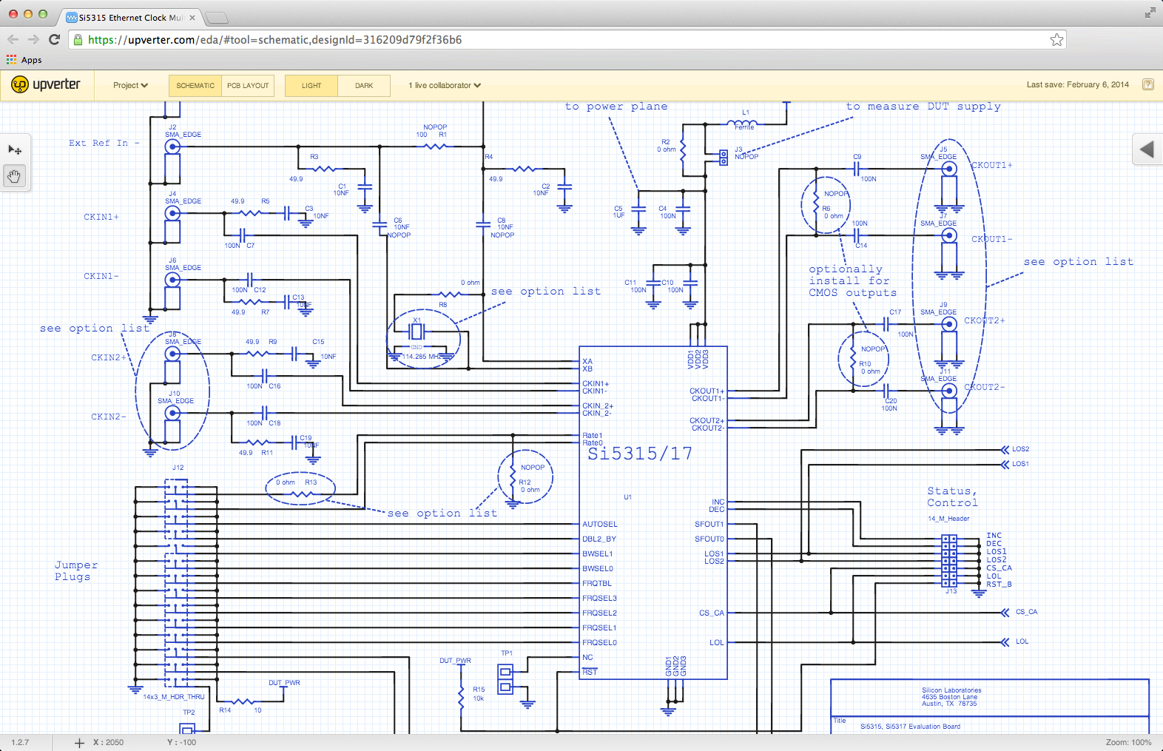Open the help icon near last save
The width and height of the screenshot is (1163, 751).
coord(1147,84)
